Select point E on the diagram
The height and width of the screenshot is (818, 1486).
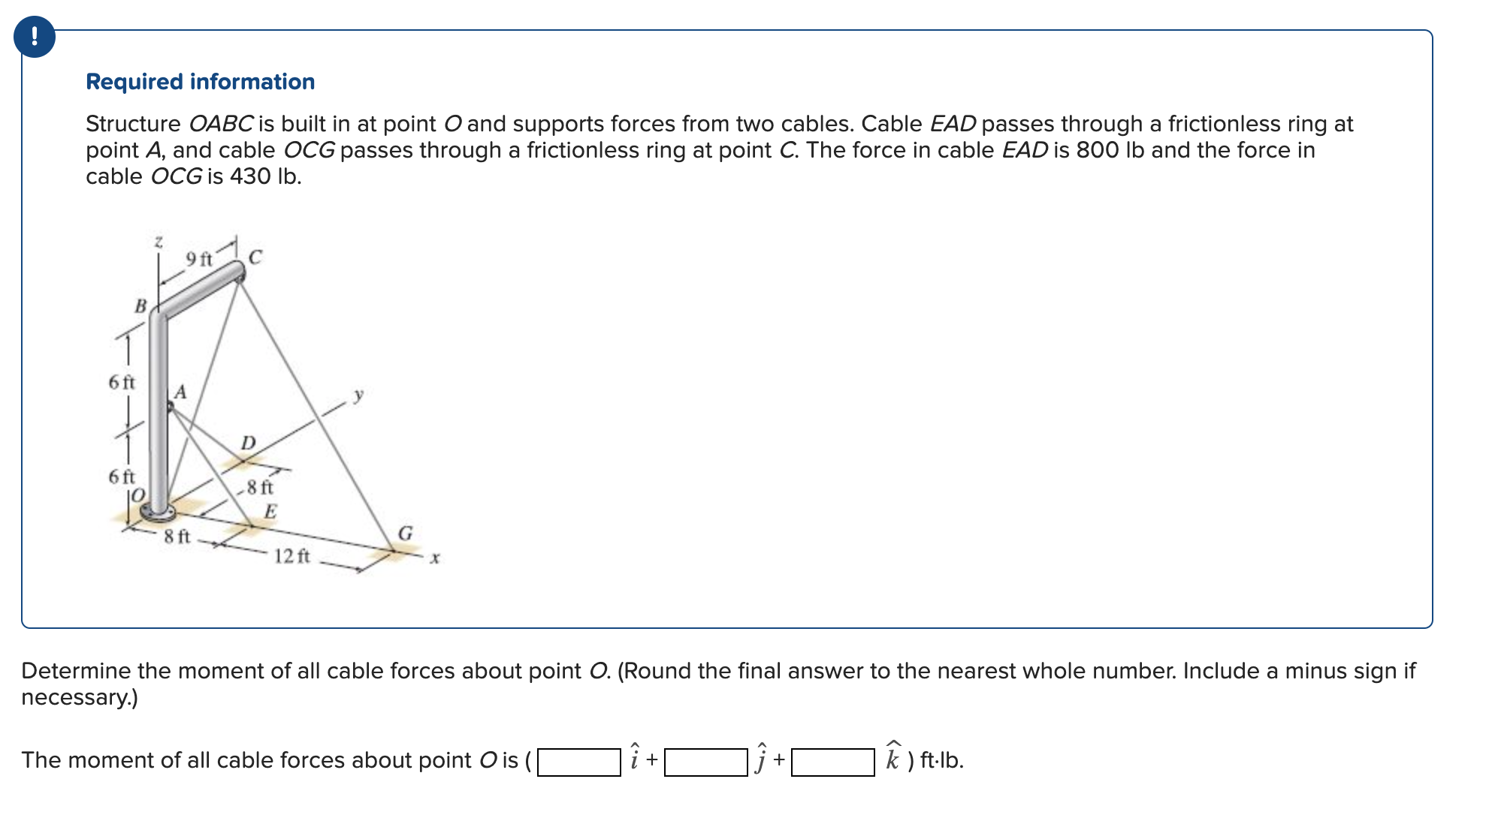pyautogui.click(x=269, y=511)
